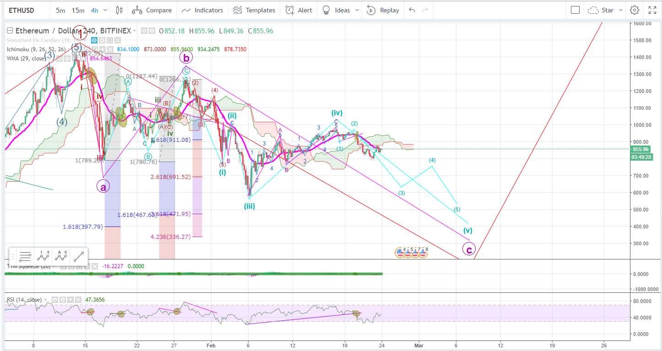Viewport: 662px width, 351px height.
Task: Enter fullscreen mode
Action: click(652, 10)
